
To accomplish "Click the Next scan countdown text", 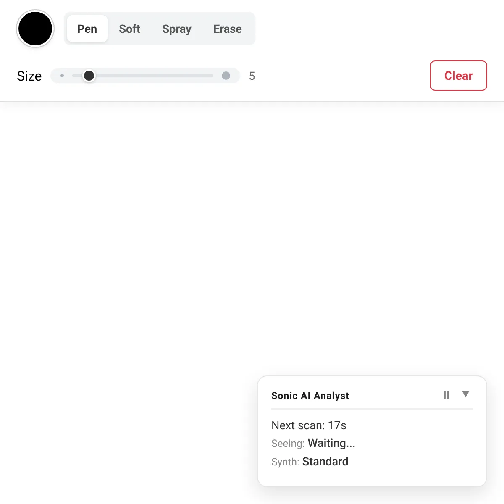I will point(309,425).
